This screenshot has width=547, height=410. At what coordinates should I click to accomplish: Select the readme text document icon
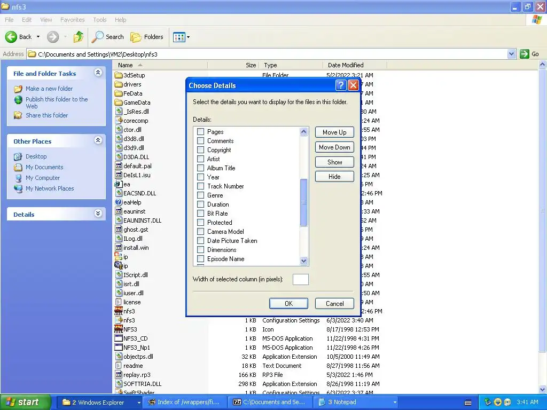coord(119,366)
